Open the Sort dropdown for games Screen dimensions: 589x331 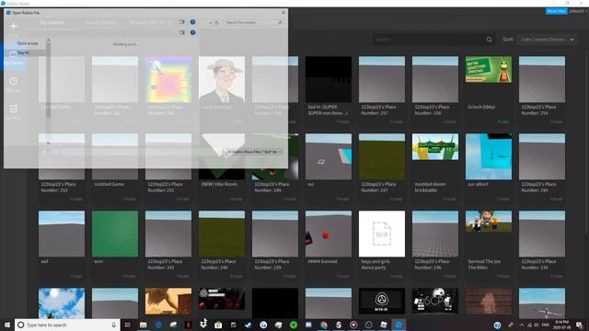[x=547, y=40]
